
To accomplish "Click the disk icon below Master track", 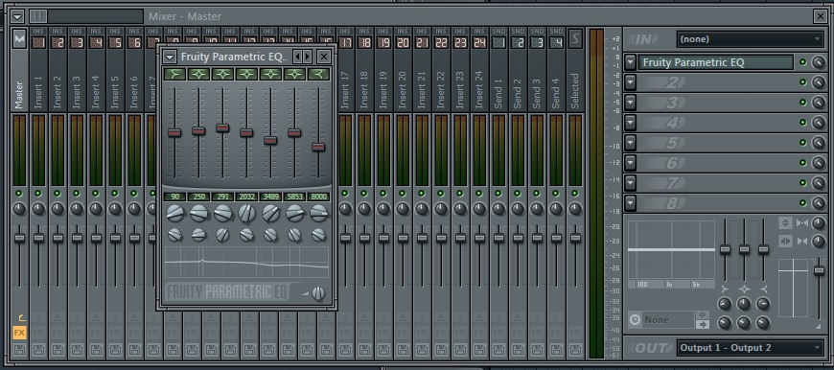I will (x=20, y=350).
